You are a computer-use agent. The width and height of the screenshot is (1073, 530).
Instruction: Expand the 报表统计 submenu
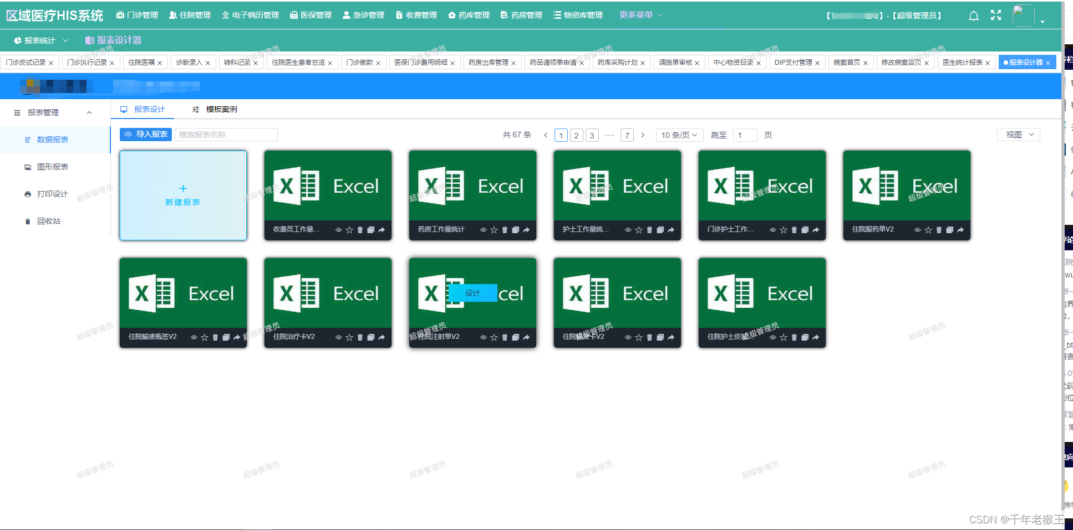click(41, 40)
